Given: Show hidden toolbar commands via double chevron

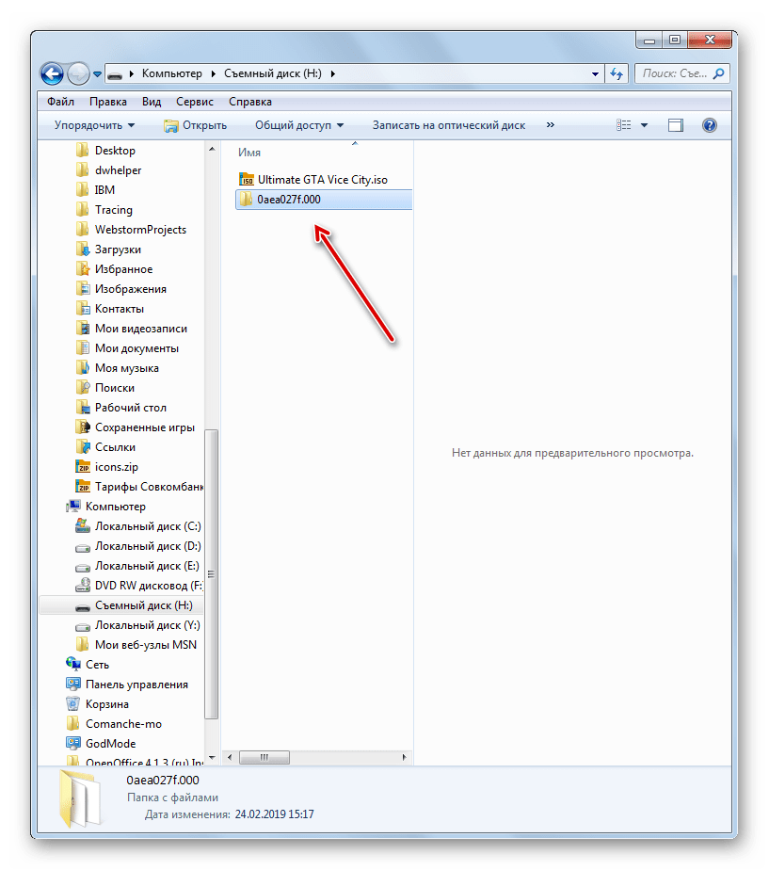Looking at the screenshot, I should coord(551,125).
